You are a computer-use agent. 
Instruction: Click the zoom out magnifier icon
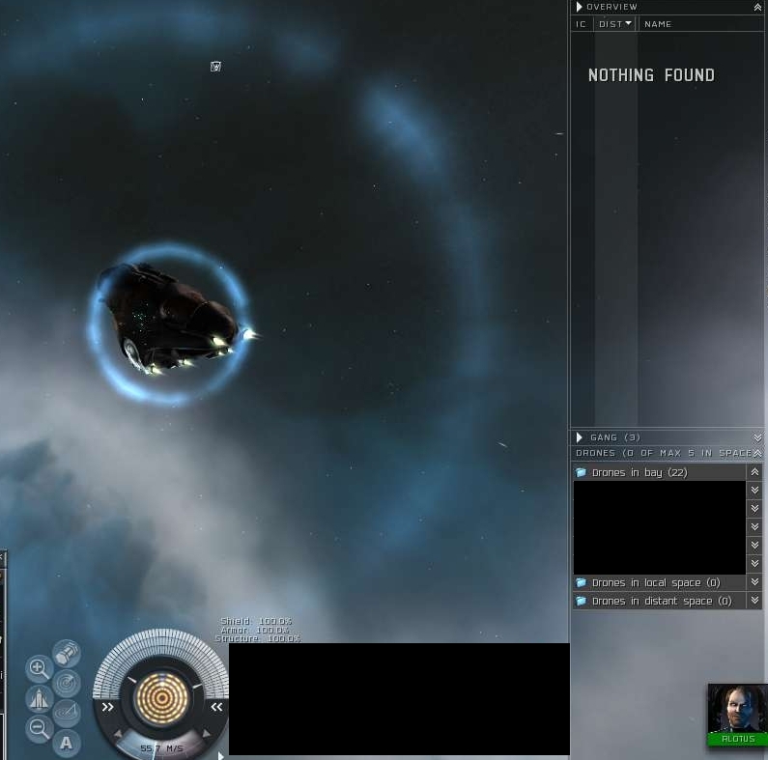click(x=39, y=729)
